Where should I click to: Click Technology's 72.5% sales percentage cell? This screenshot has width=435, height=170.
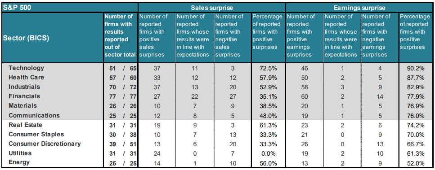point(269,68)
